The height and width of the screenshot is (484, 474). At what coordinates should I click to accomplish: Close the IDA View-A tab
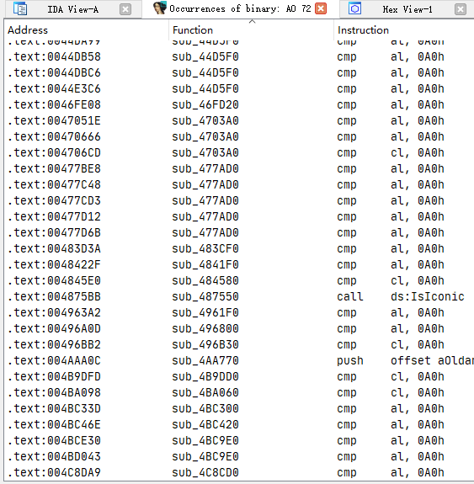point(125,9)
